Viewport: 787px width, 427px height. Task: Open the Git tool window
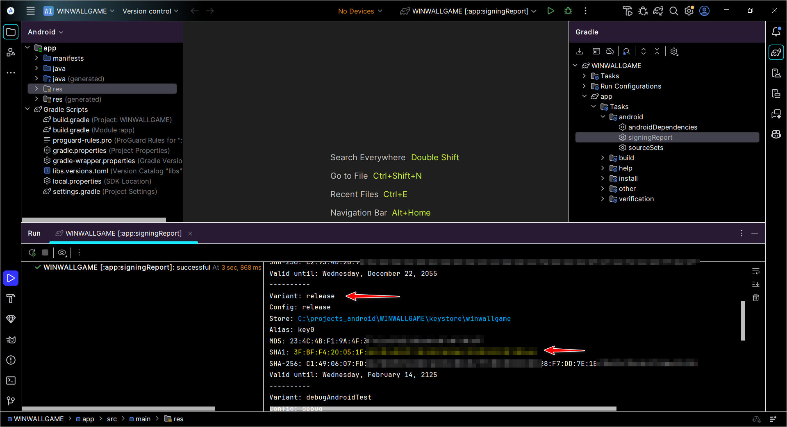coord(11,401)
